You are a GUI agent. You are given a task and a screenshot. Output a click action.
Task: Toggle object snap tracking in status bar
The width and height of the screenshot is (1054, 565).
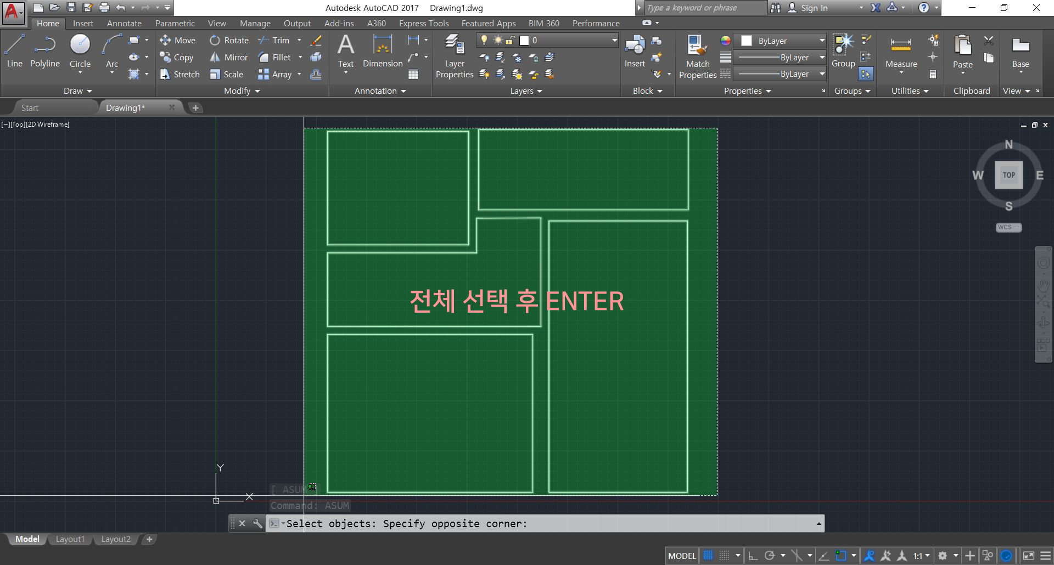coord(823,556)
